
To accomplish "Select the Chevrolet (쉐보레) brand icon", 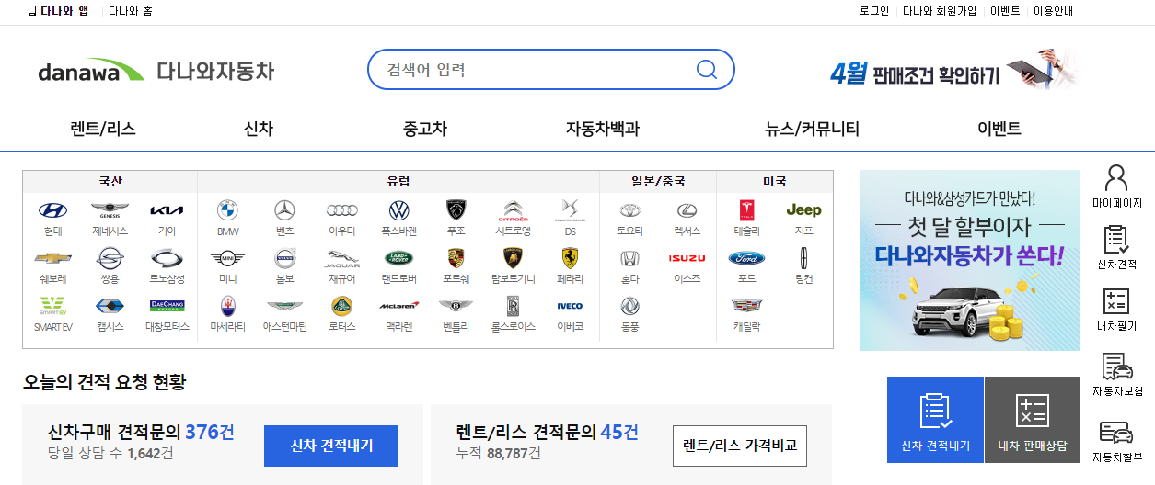I will 53,258.
